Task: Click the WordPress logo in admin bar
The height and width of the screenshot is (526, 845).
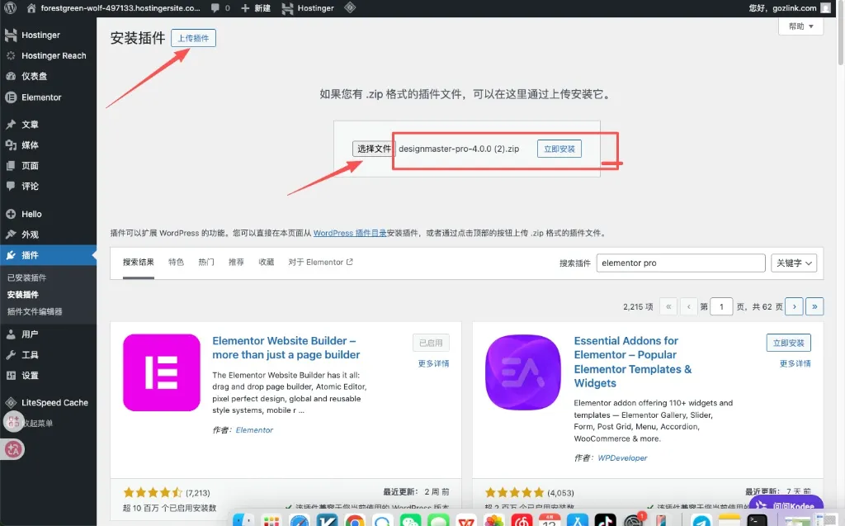Action: (10, 8)
